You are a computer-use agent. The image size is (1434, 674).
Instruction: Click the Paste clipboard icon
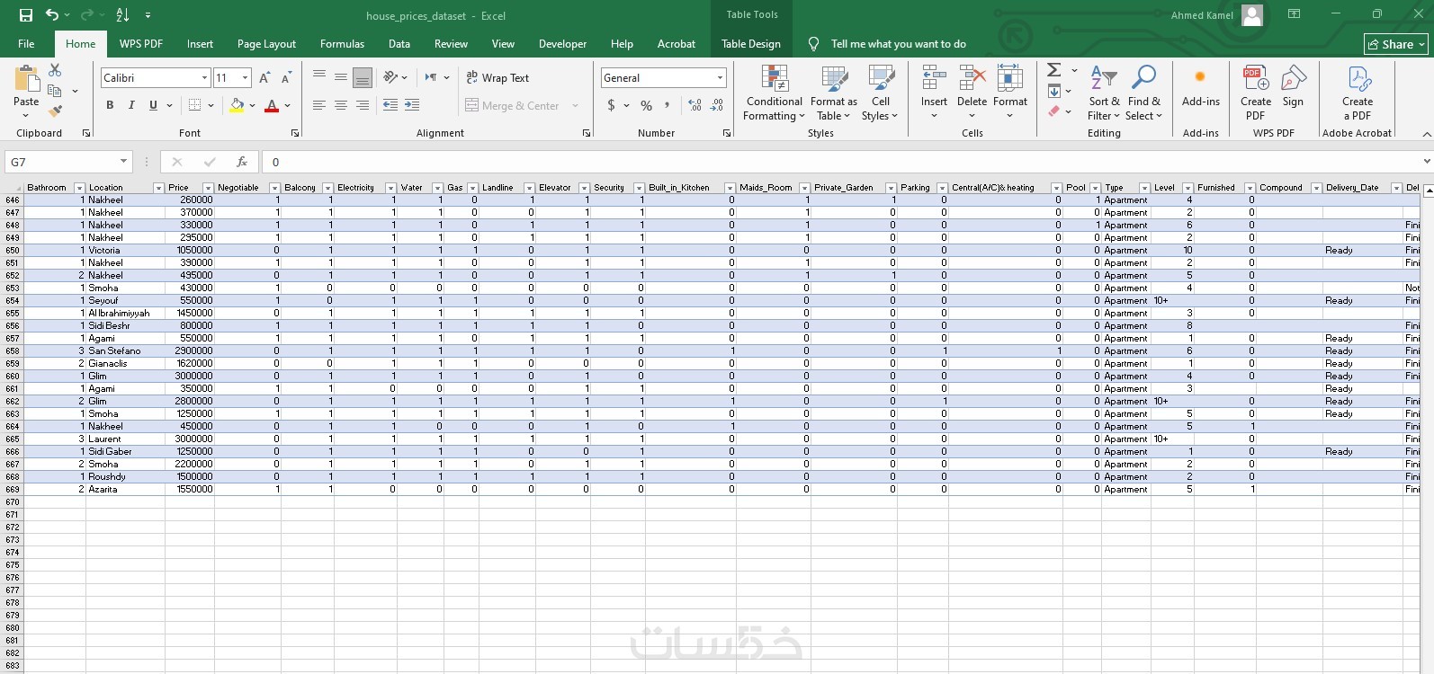pos(26,80)
